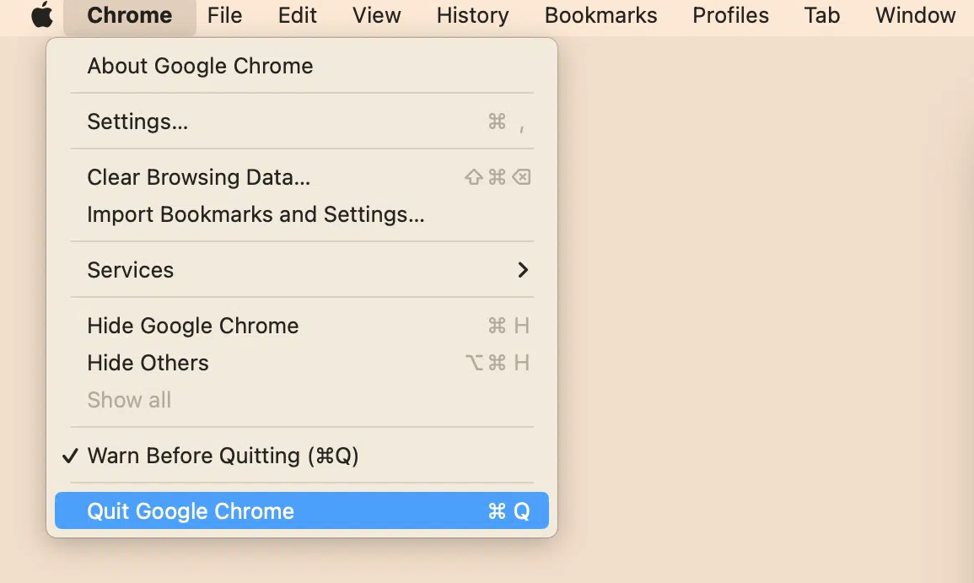Open Chrome Settings from the menu
Viewport: 974px width, 583px height.
coord(137,121)
